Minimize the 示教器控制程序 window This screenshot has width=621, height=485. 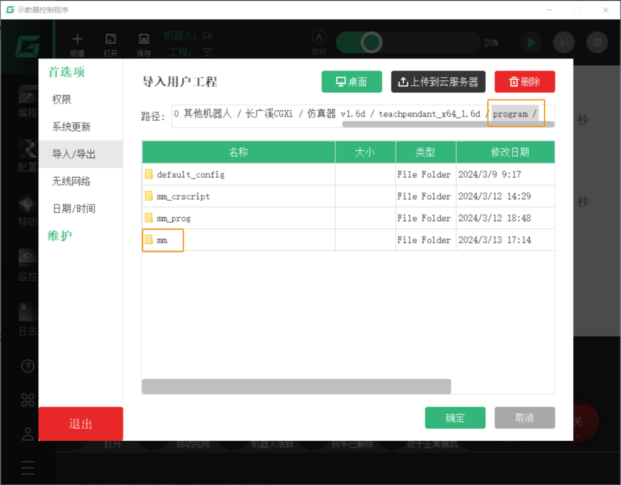click(x=549, y=10)
